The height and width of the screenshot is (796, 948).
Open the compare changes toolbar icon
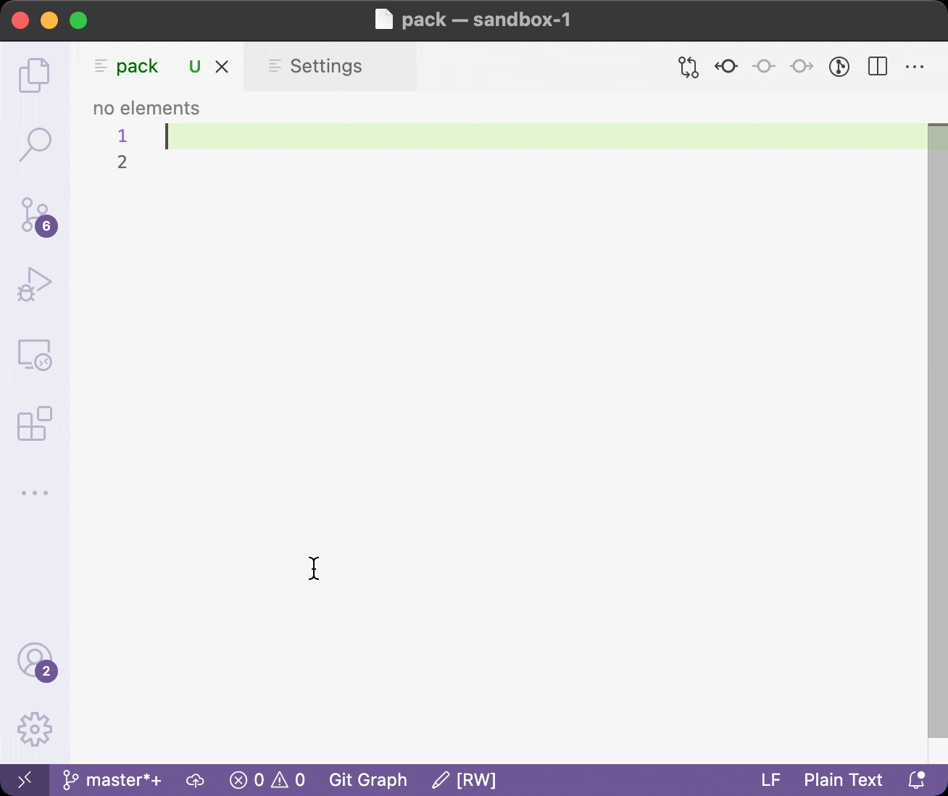(x=687, y=67)
